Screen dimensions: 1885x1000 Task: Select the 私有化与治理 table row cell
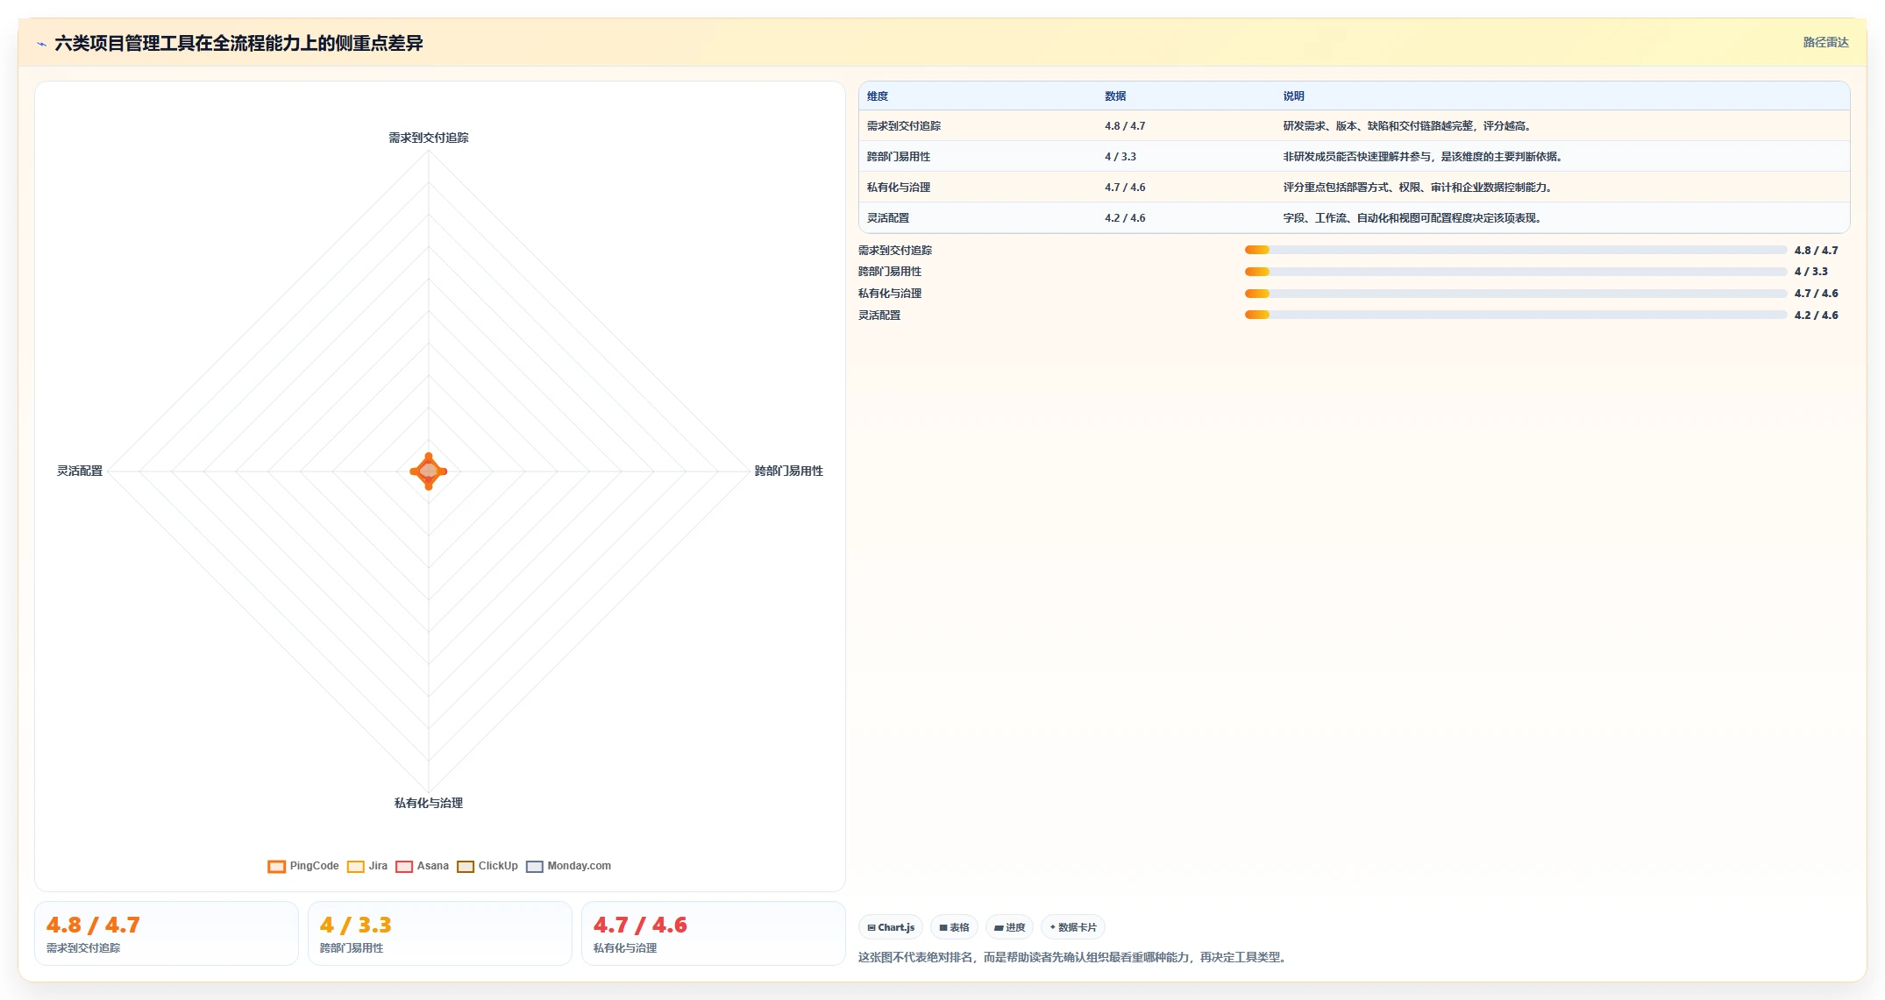[x=899, y=188]
